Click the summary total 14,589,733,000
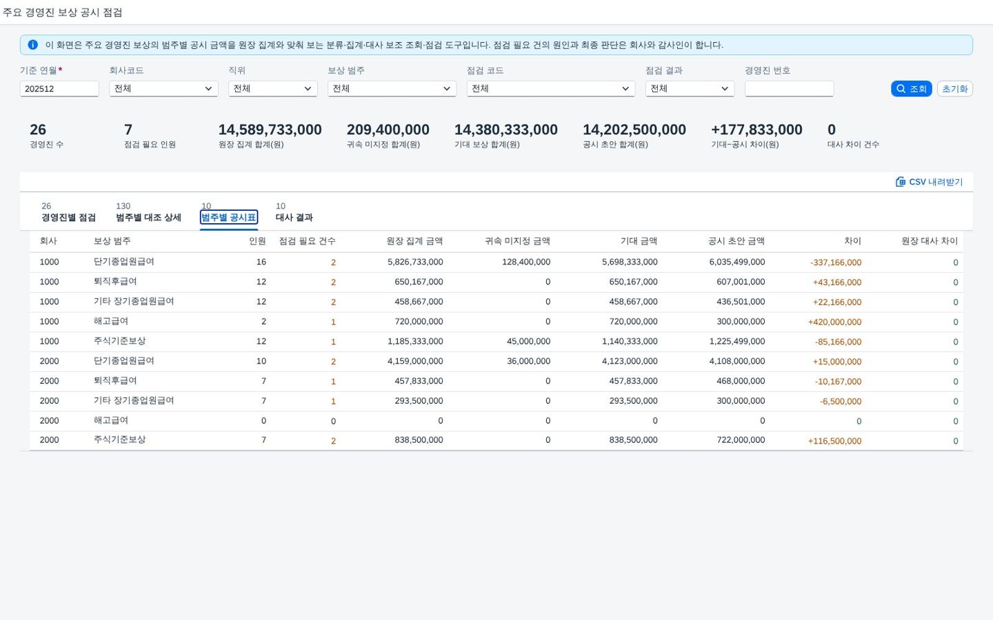Viewport: 993px width, 620px height. (x=270, y=130)
